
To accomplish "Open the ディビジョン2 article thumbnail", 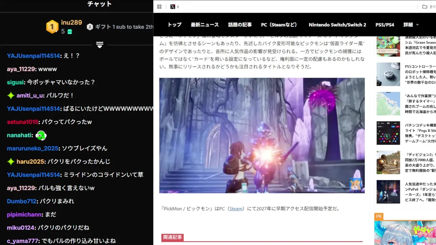I will point(388,162).
